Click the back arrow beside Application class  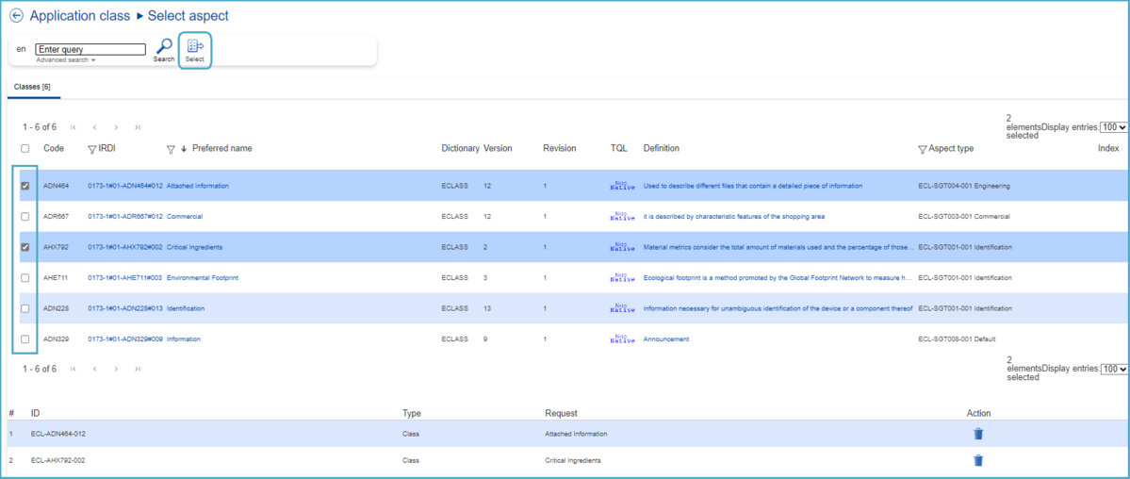(x=16, y=16)
